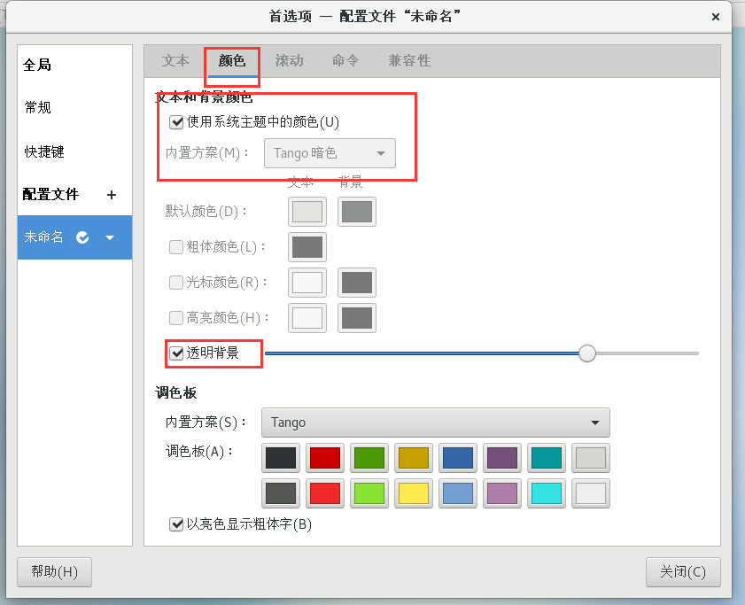Switch to the 兼容性 tab

pyautogui.click(x=409, y=61)
